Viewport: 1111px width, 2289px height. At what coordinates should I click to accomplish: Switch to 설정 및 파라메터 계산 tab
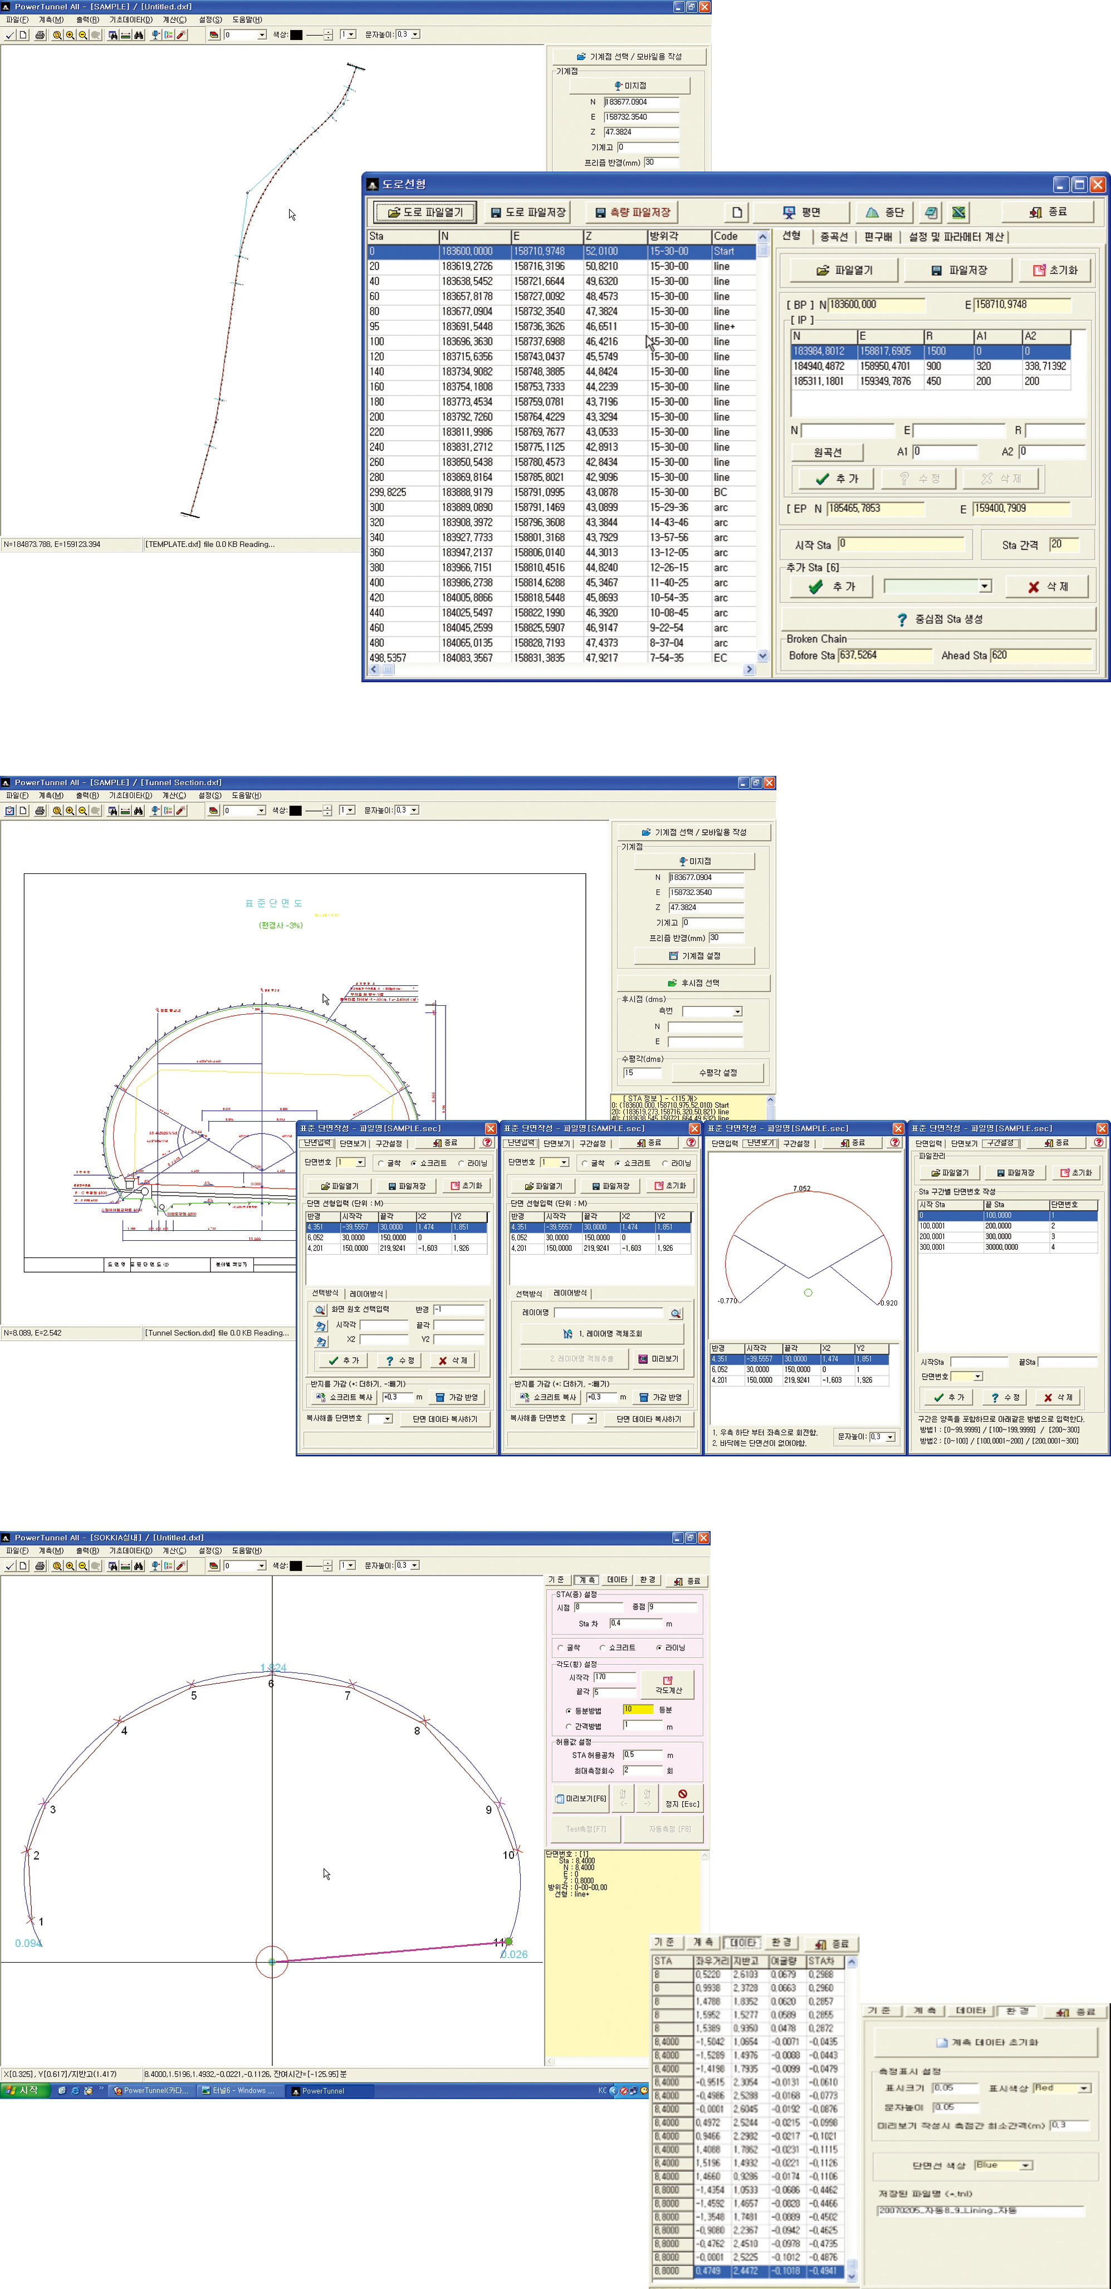[x=956, y=237]
